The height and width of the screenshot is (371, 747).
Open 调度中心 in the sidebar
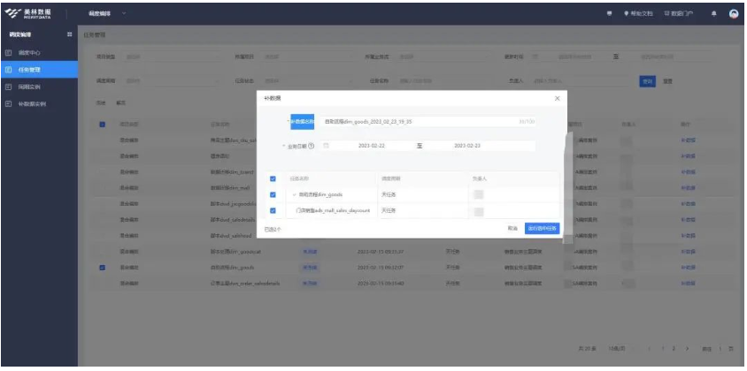29,52
